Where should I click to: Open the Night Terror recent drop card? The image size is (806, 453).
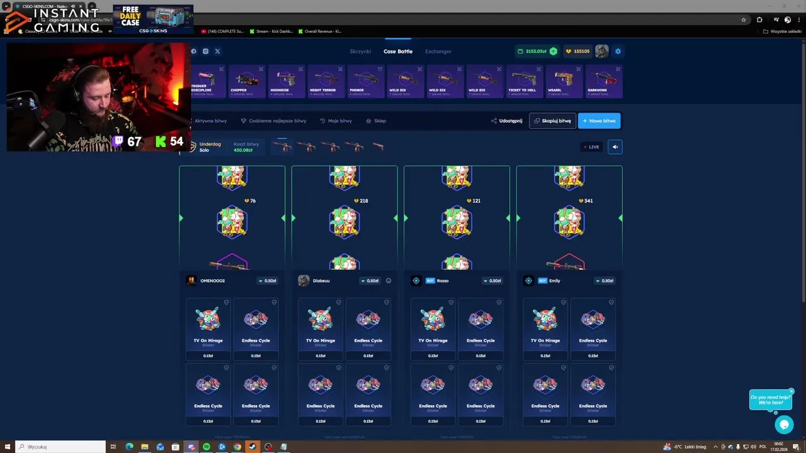pos(326,82)
